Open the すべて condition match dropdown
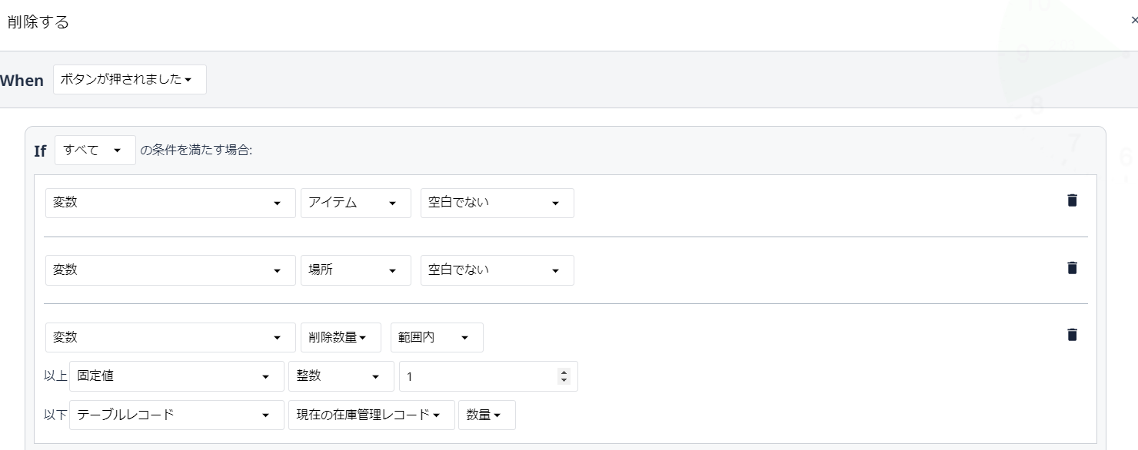The image size is (1138, 450). (95, 151)
